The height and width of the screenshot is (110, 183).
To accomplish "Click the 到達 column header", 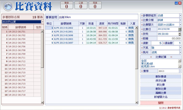I will tap(91, 24).
